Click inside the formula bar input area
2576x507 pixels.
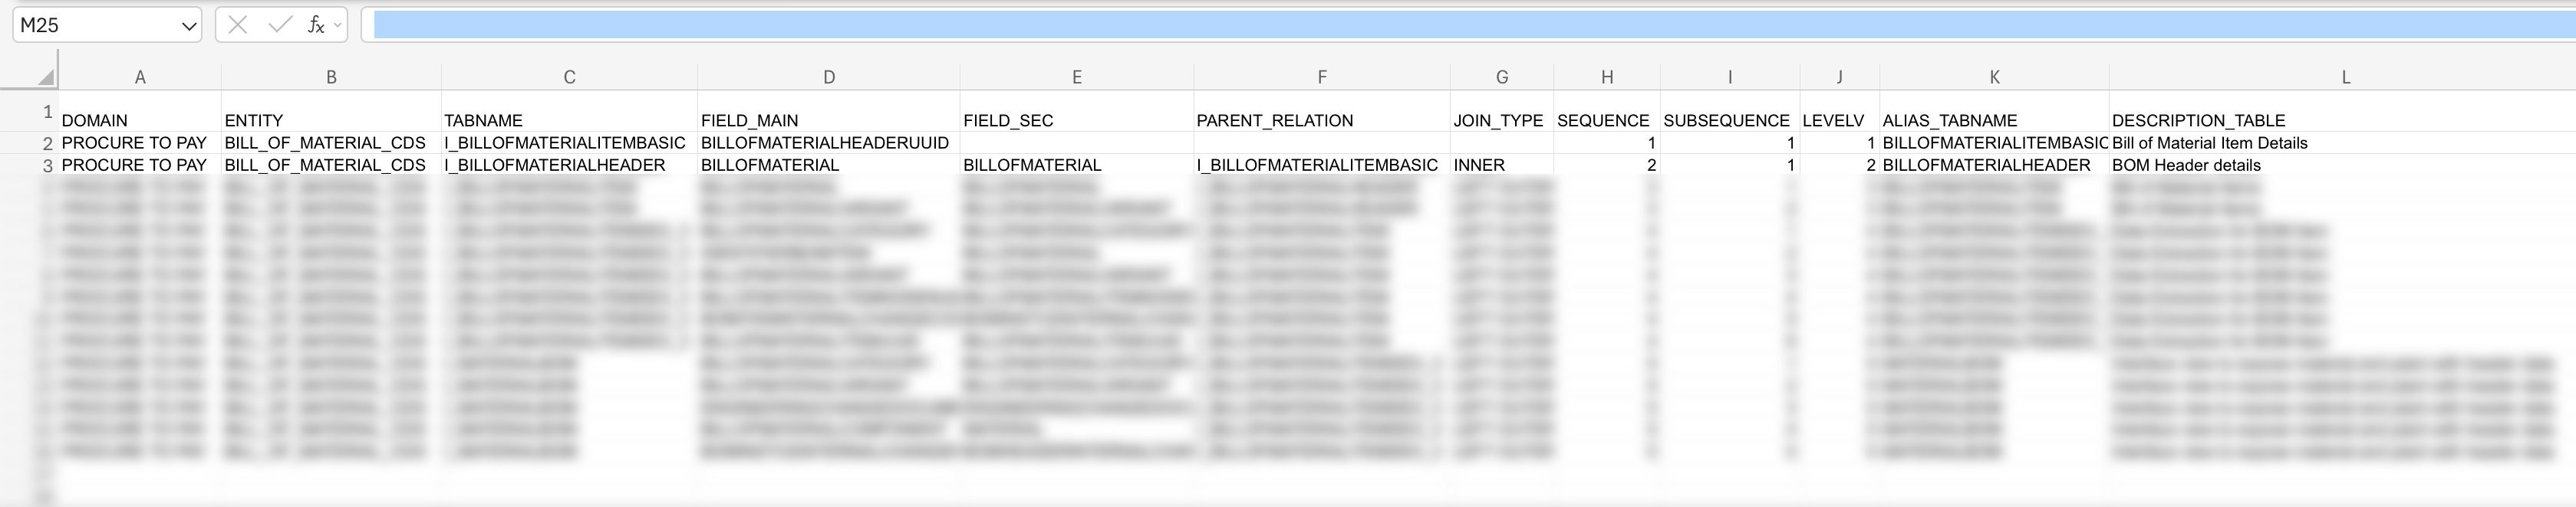[x=1400, y=25]
